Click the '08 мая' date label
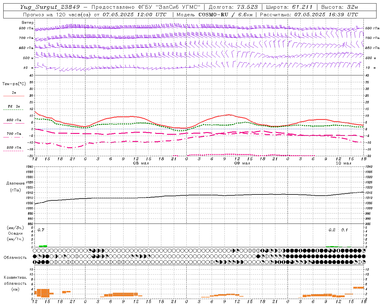Screen dimensions: 381x304 (x=141, y=163)
